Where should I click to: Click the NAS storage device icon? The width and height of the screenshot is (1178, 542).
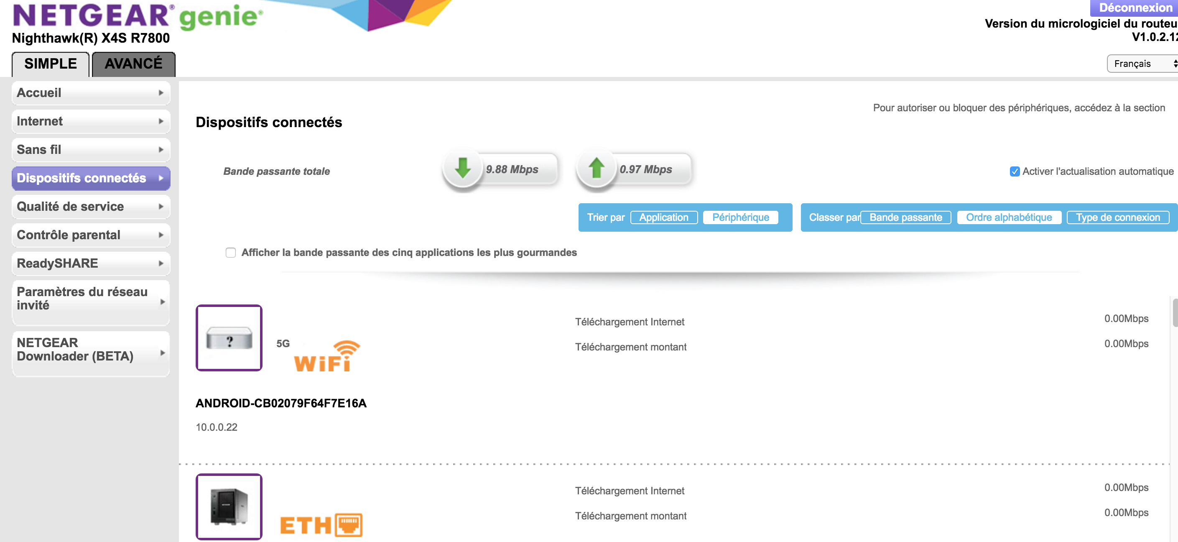tap(229, 507)
